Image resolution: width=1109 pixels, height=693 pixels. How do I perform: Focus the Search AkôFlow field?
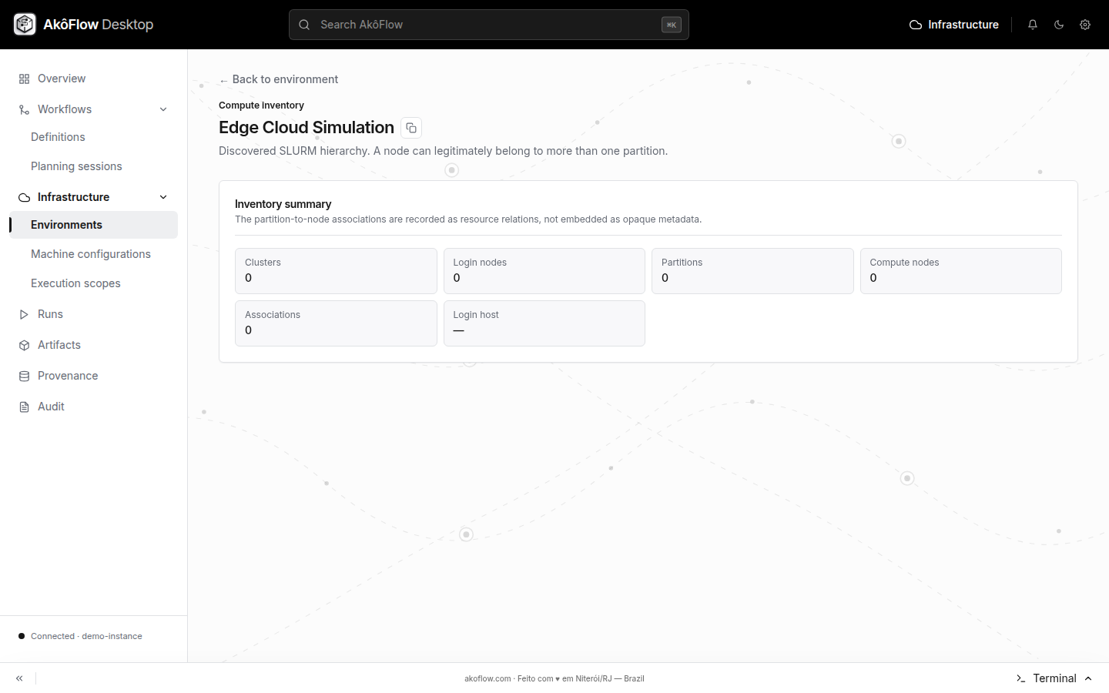489,25
